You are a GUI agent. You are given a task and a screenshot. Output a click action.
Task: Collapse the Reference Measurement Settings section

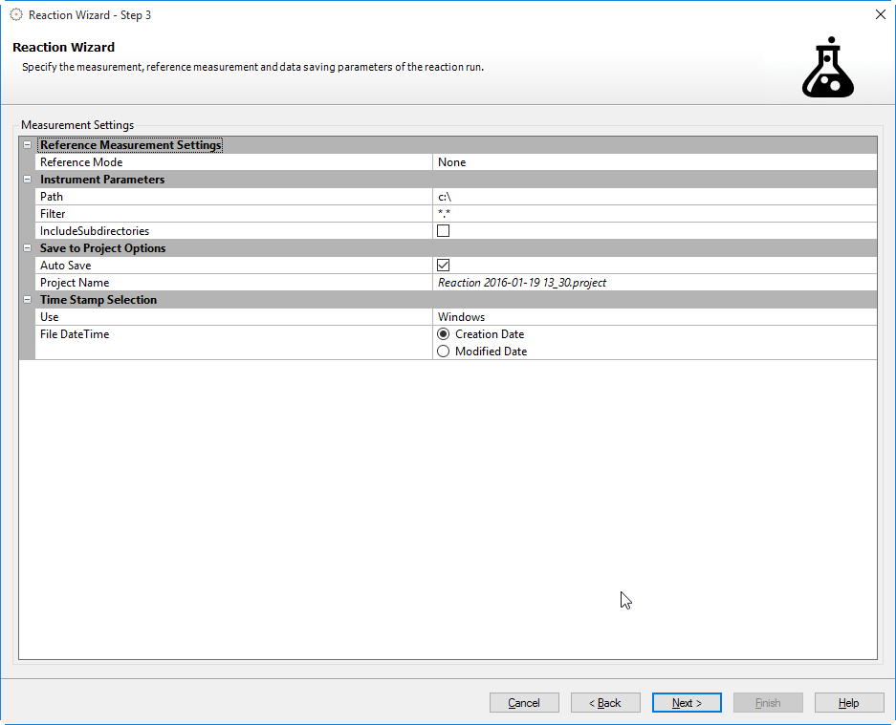27,145
